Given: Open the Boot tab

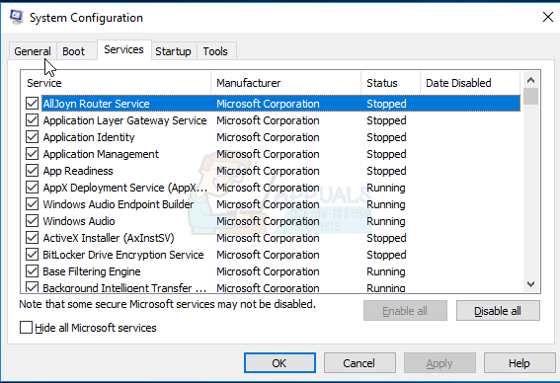Looking at the screenshot, I should pos(73,51).
